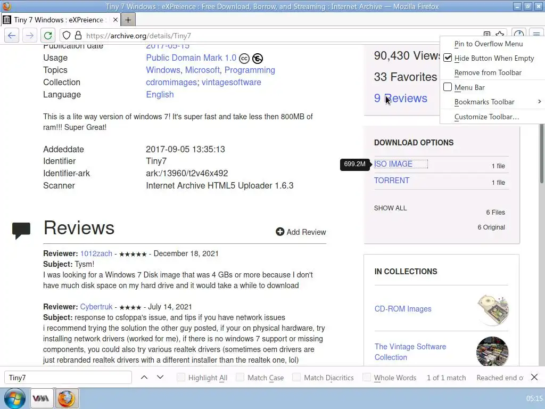This screenshot has width=545, height=409.
Task: Bookmark this page with the star icon
Action: point(500,34)
